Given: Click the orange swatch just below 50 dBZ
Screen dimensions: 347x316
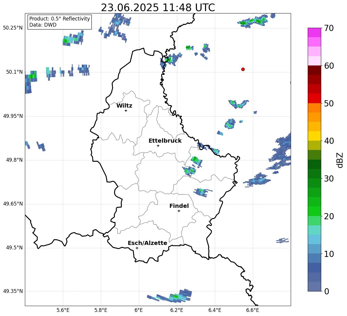Looking at the screenshot, I should [314, 108].
